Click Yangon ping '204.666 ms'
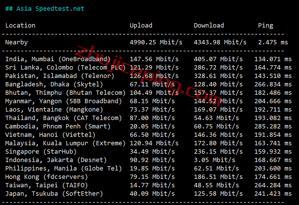299x205 pixels. point(273,101)
